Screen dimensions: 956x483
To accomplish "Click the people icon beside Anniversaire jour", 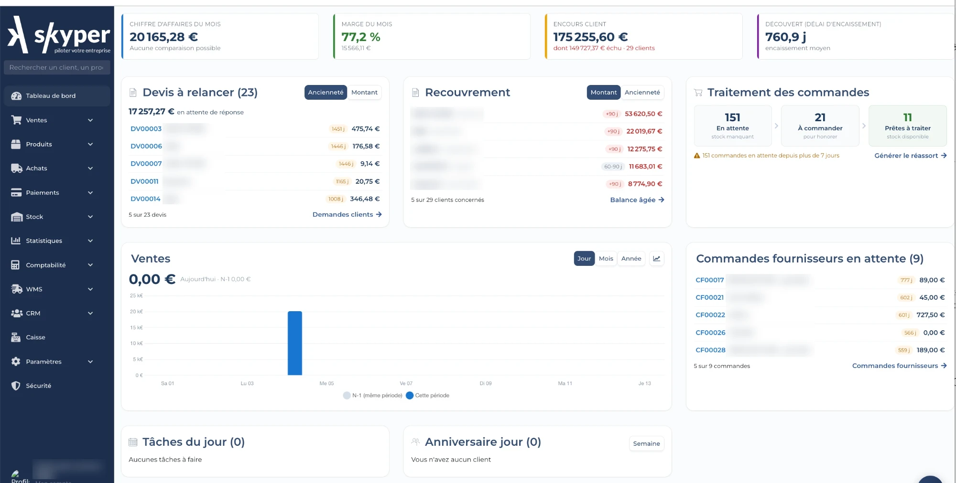I will [415, 442].
